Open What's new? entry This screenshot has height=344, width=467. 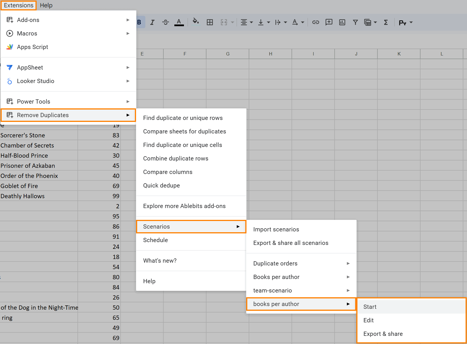(191, 261)
